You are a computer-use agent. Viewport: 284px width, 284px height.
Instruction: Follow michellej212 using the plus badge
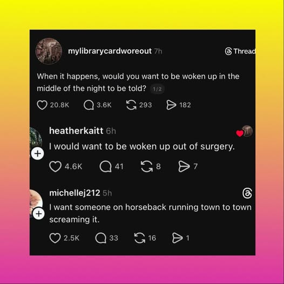click(38, 214)
